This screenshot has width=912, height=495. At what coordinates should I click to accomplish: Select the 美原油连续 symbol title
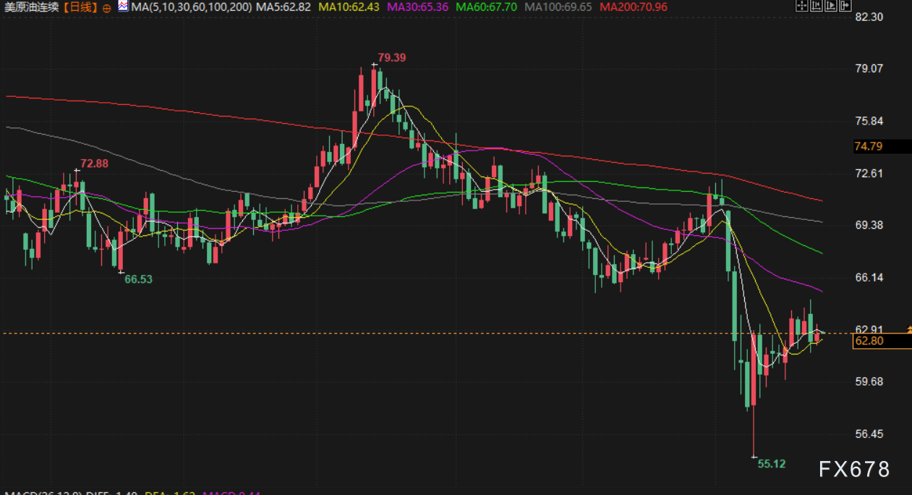32,7
